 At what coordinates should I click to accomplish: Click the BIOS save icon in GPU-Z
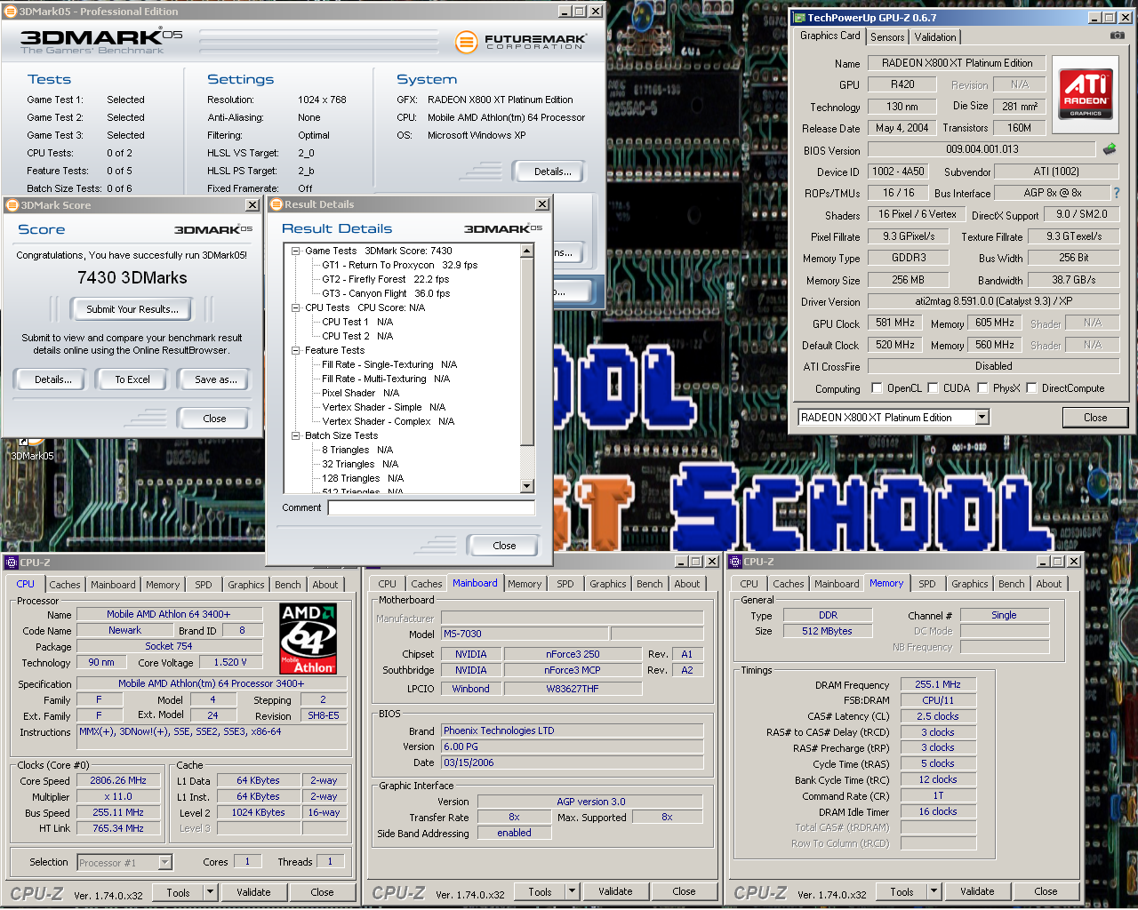pos(1110,149)
